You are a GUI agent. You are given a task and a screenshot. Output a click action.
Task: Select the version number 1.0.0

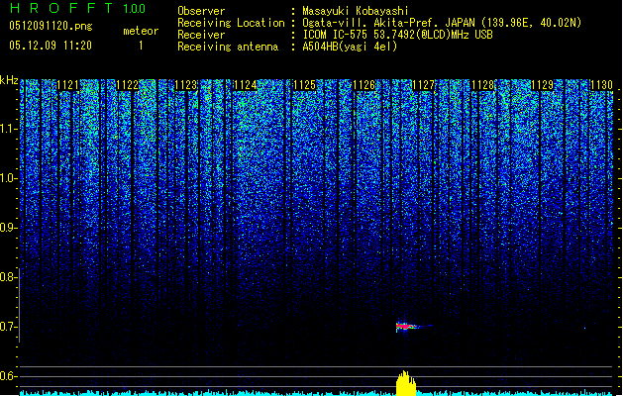tap(134, 9)
